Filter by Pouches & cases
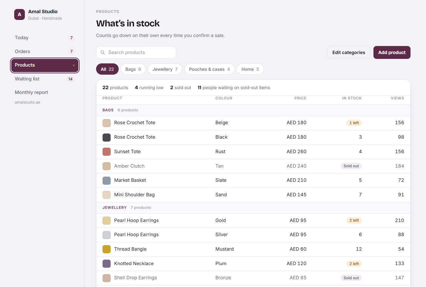The image size is (426, 287). 210,69
